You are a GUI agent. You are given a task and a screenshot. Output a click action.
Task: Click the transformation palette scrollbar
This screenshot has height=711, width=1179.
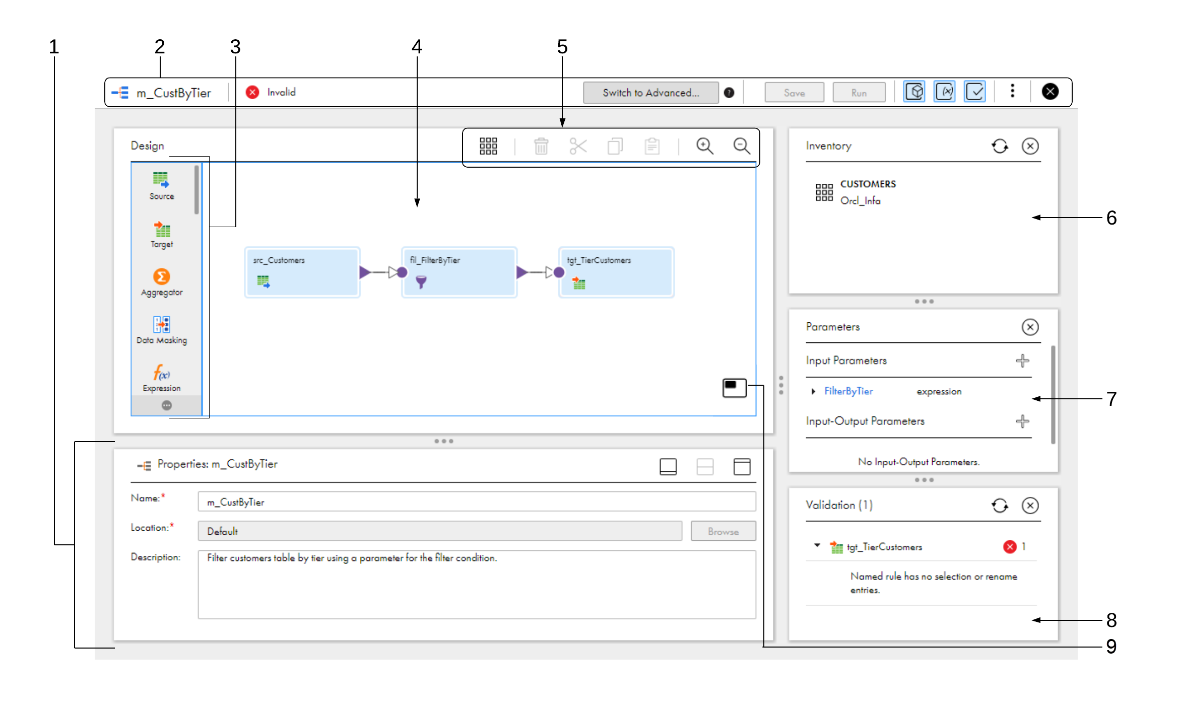tap(196, 190)
